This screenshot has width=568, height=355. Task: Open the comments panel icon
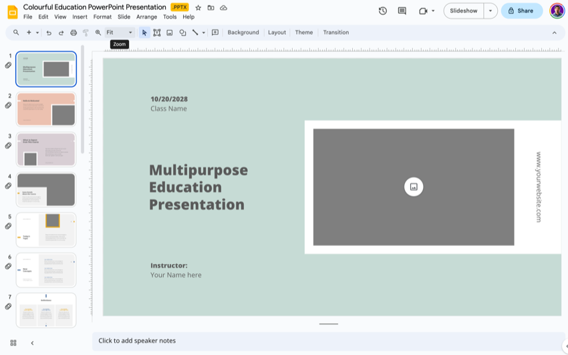[x=402, y=11]
